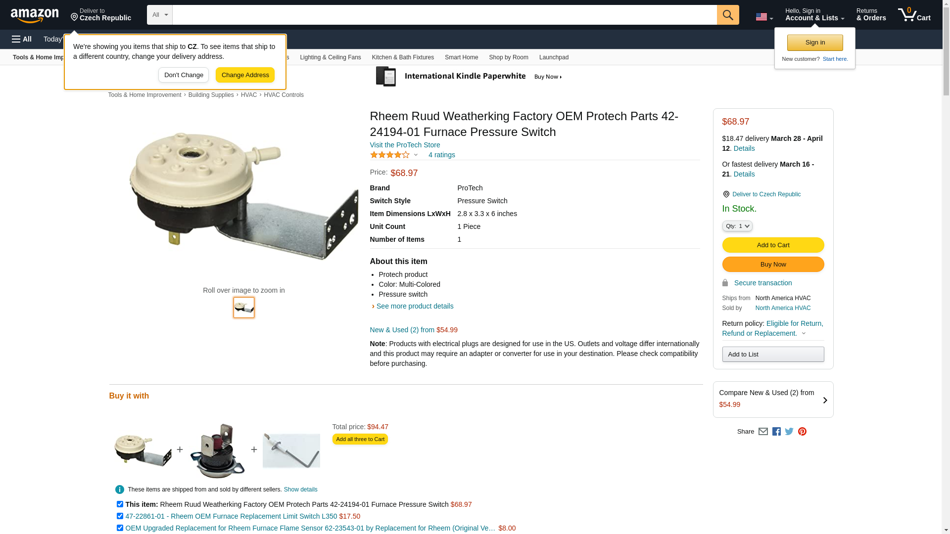The height and width of the screenshot is (534, 950).
Task: Click the Add to Cart button
Action: [x=773, y=245]
